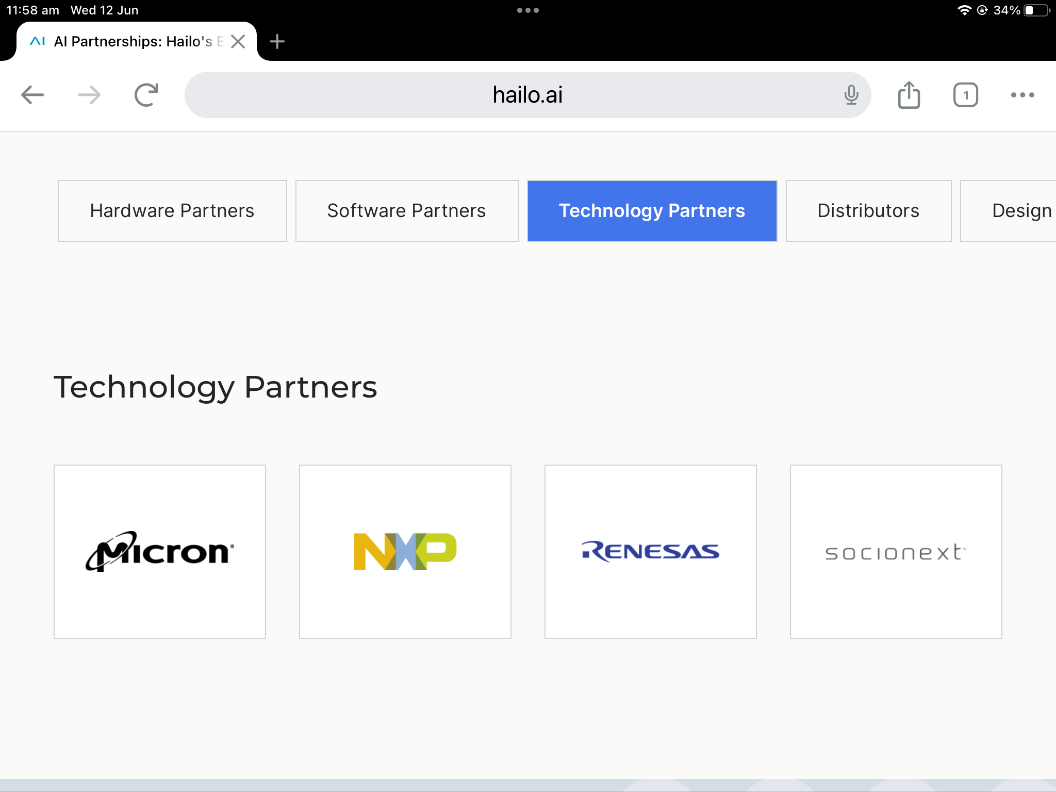The height and width of the screenshot is (792, 1056).
Task: Select Technology Partners tab
Action: click(652, 211)
